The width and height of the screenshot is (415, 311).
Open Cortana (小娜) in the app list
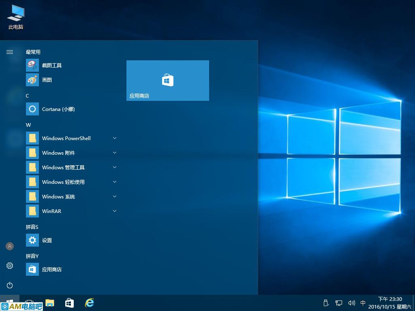click(x=72, y=109)
